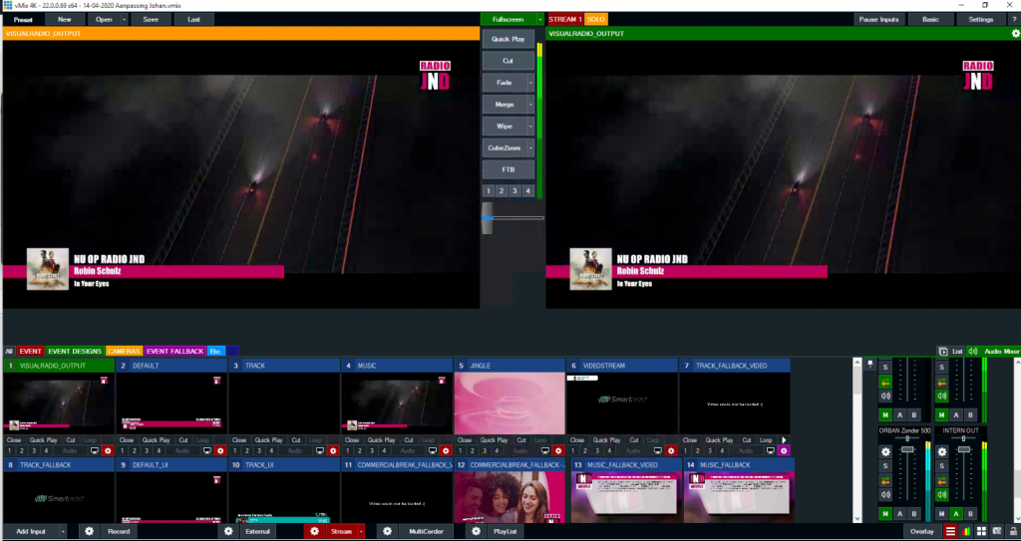Screen dimensions: 1021x541
Task: Expand the Wipe transition dropdown arrow
Action: pos(530,127)
